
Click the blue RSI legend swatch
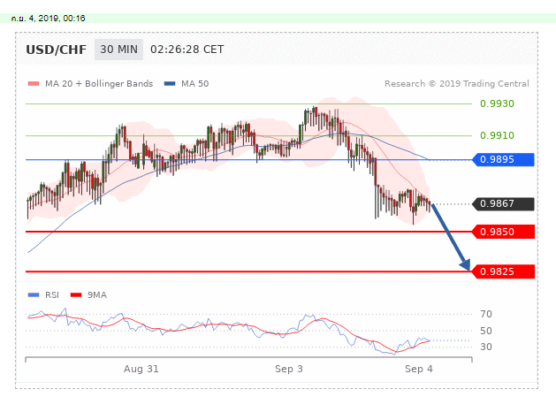click(x=34, y=294)
